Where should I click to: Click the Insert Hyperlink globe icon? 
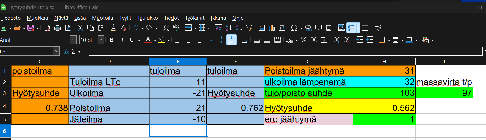308,28
